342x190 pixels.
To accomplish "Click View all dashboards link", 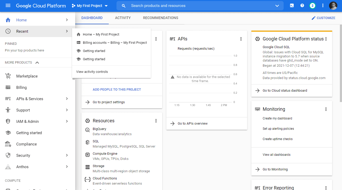I will pos(276,155).
